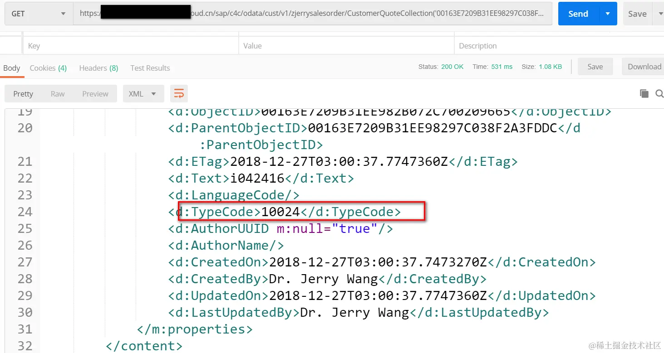Click the 531 ms time value
This screenshot has height=353, width=664.
(502, 67)
